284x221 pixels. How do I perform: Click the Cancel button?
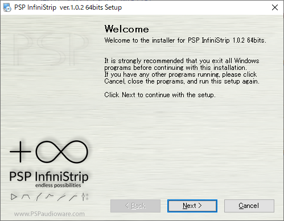click(249, 206)
